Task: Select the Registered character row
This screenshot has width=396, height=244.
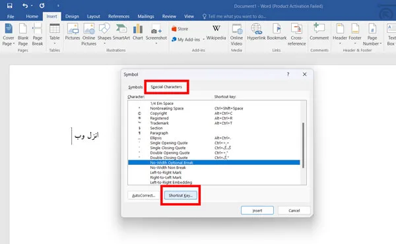Action: pos(214,118)
